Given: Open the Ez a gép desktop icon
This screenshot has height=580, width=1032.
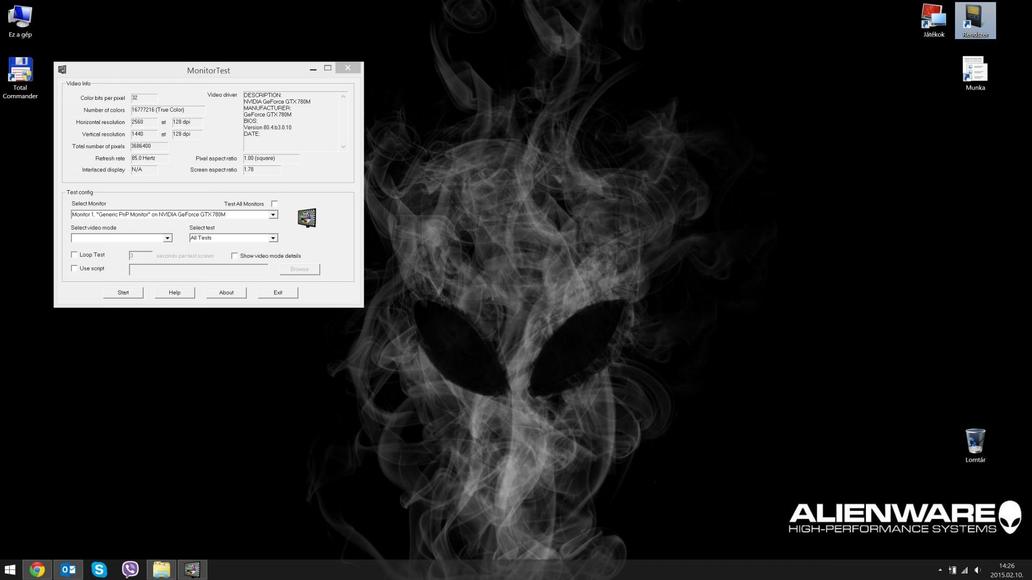Looking at the screenshot, I should pyautogui.click(x=20, y=21).
